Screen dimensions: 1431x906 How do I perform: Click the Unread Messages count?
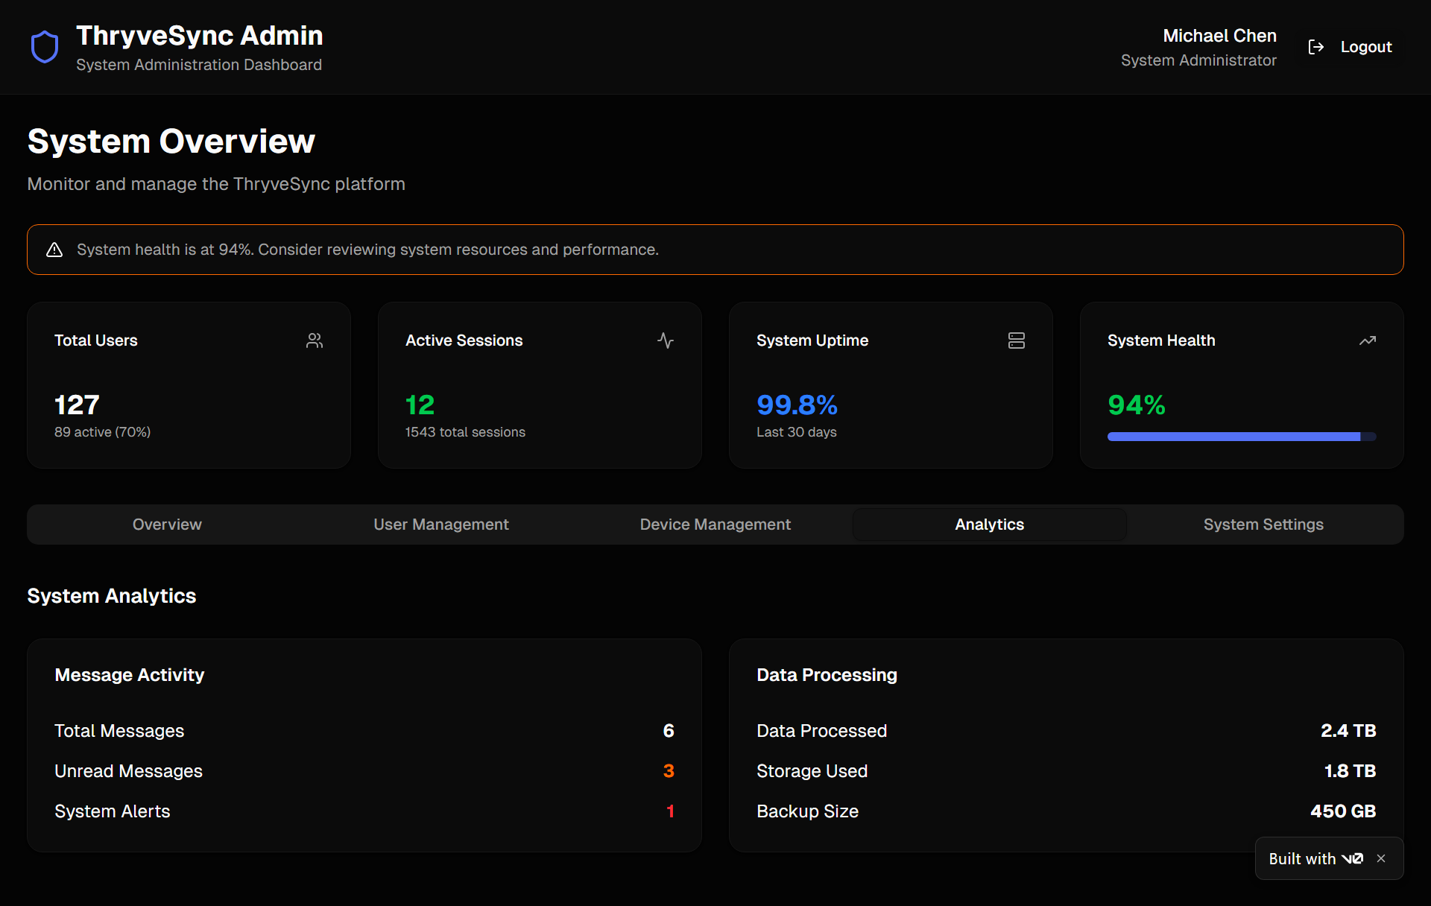tap(669, 771)
